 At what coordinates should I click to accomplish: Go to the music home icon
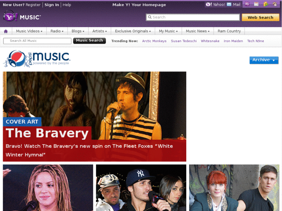pos(6,31)
